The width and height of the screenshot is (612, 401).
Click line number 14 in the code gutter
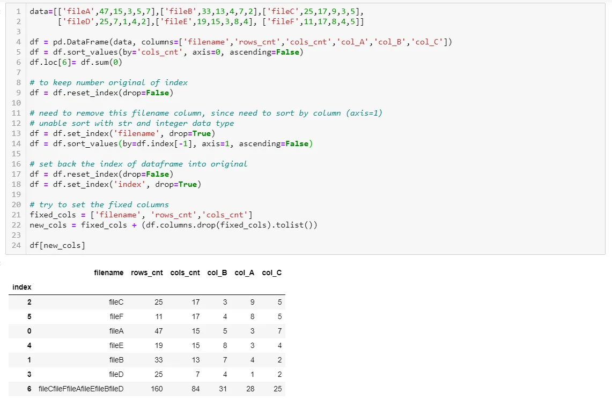(x=16, y=144)
